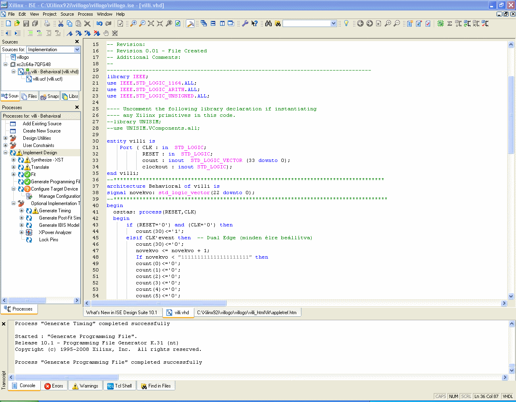Click the Print icon in toolbar
516x402 pixels.
tap(47, 24)
